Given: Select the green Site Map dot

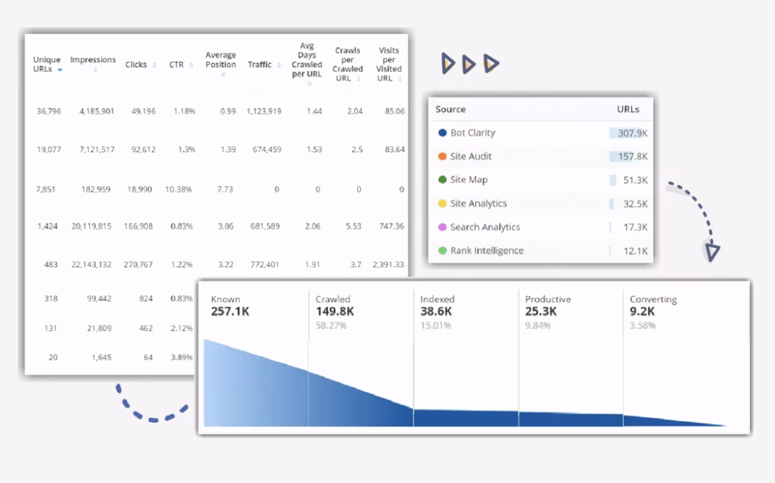Looking at the screenshot, I should click(x=442, y=180).
